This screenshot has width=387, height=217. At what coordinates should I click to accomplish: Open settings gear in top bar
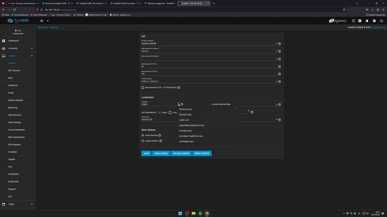374,21
